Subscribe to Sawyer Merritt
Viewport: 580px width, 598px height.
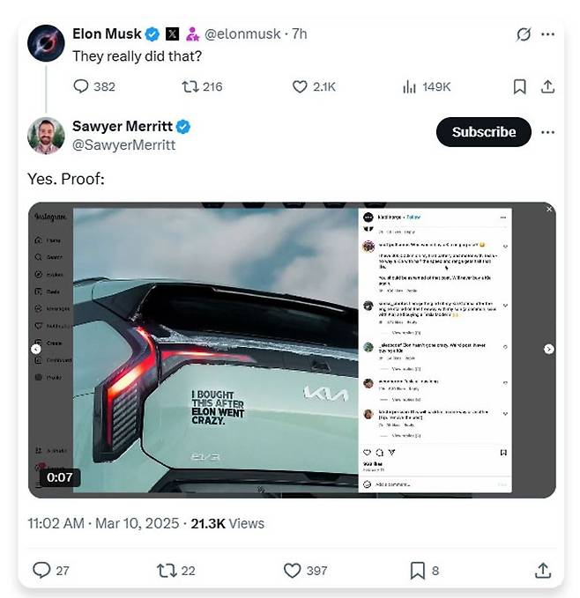(484, 132)
